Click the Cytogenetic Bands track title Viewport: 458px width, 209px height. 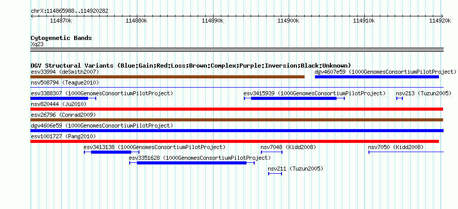61,38
